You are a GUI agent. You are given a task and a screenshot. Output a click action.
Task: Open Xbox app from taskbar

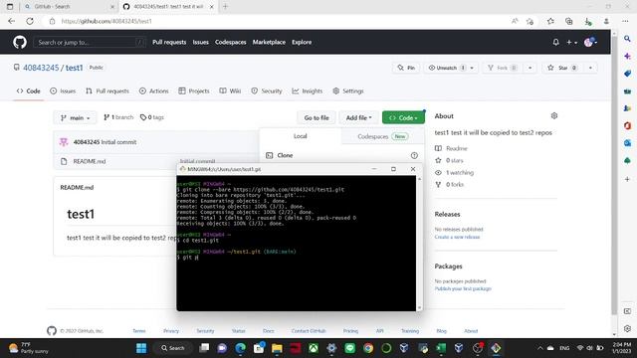point(314,348)
